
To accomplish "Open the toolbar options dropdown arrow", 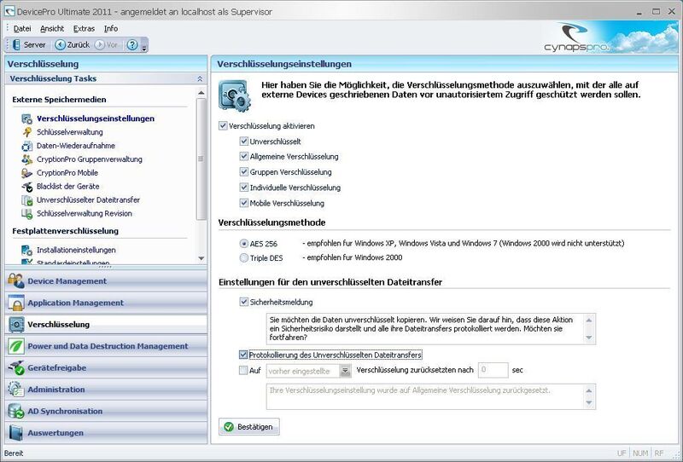I will click(x=144, y=46).
